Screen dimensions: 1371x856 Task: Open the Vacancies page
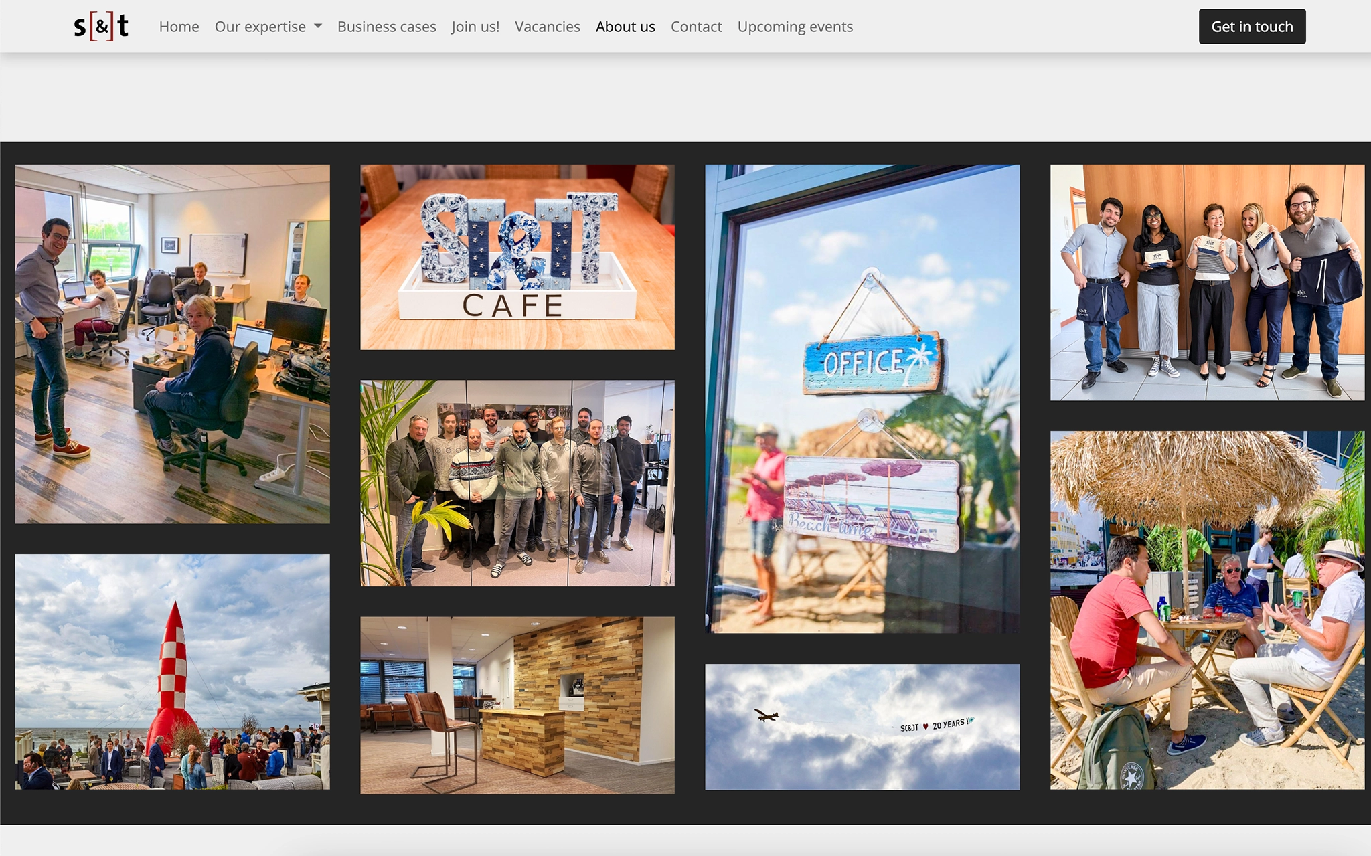pyautogui.click(x=547, y=27)
